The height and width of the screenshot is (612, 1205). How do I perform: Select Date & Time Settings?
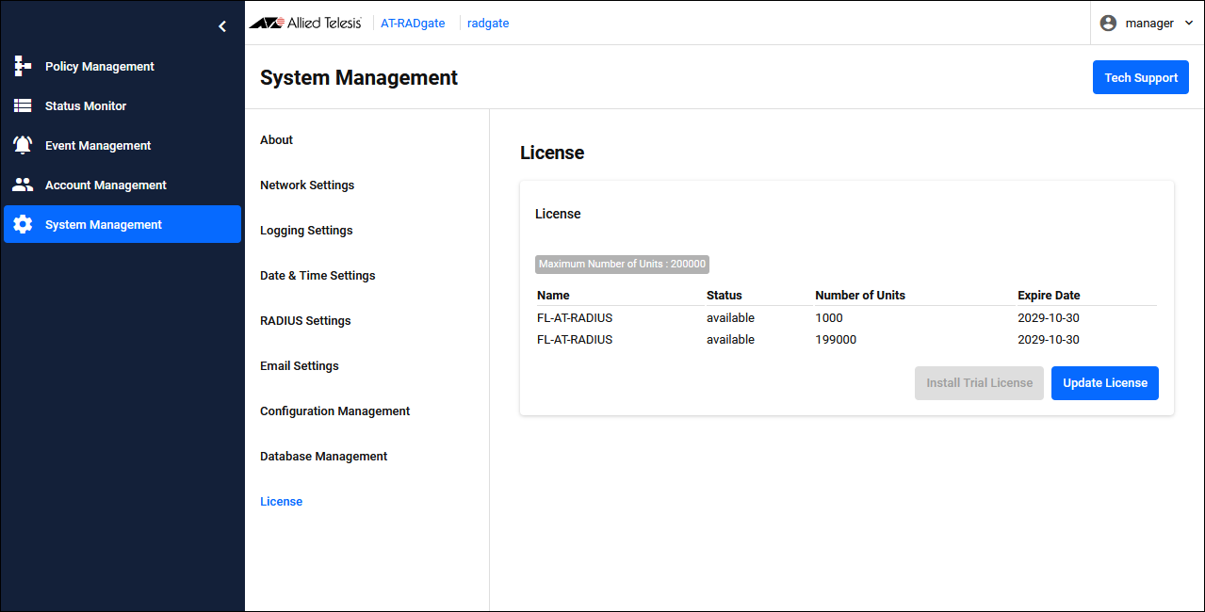tap(318, 276)
